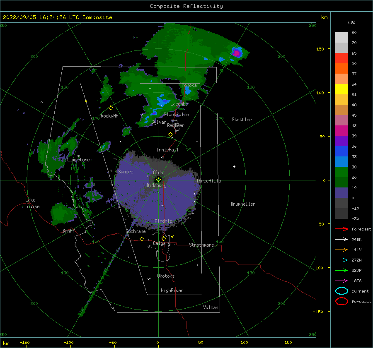Click the Stettler city label
Screen dimensions: 373x348
(x=242, y=120)
